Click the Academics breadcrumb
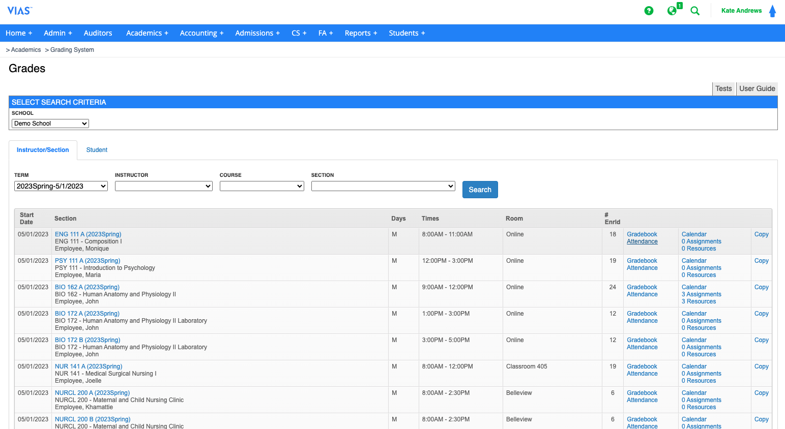 26,50
